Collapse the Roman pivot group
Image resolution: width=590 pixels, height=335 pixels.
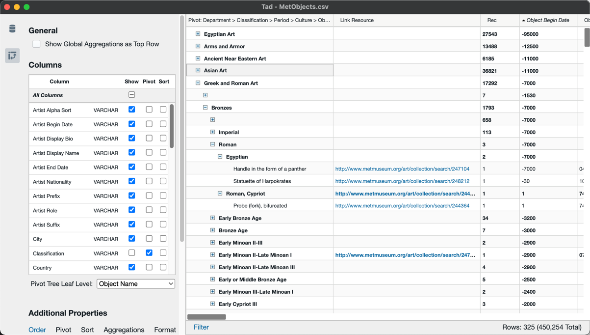click(212, 144)
